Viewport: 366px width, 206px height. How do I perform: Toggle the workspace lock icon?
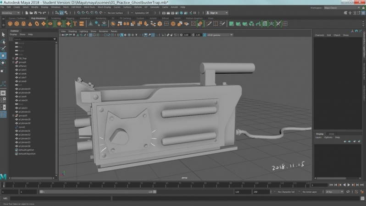point(363,8)
